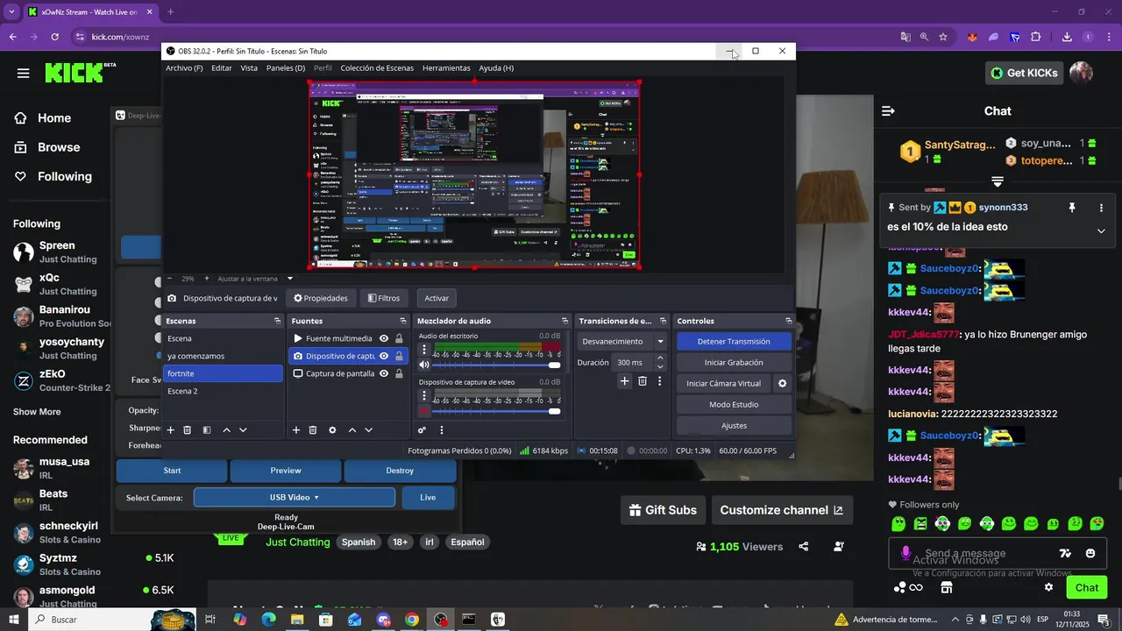
Task: Unmute Dispositivo de captura de video audio
Action: [424, 411]
